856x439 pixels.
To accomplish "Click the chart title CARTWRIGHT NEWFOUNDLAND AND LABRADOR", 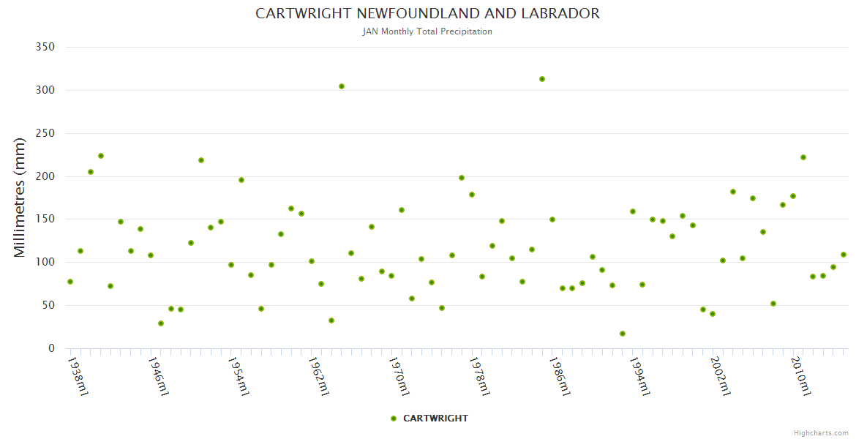I will click(x=427, y=14).
